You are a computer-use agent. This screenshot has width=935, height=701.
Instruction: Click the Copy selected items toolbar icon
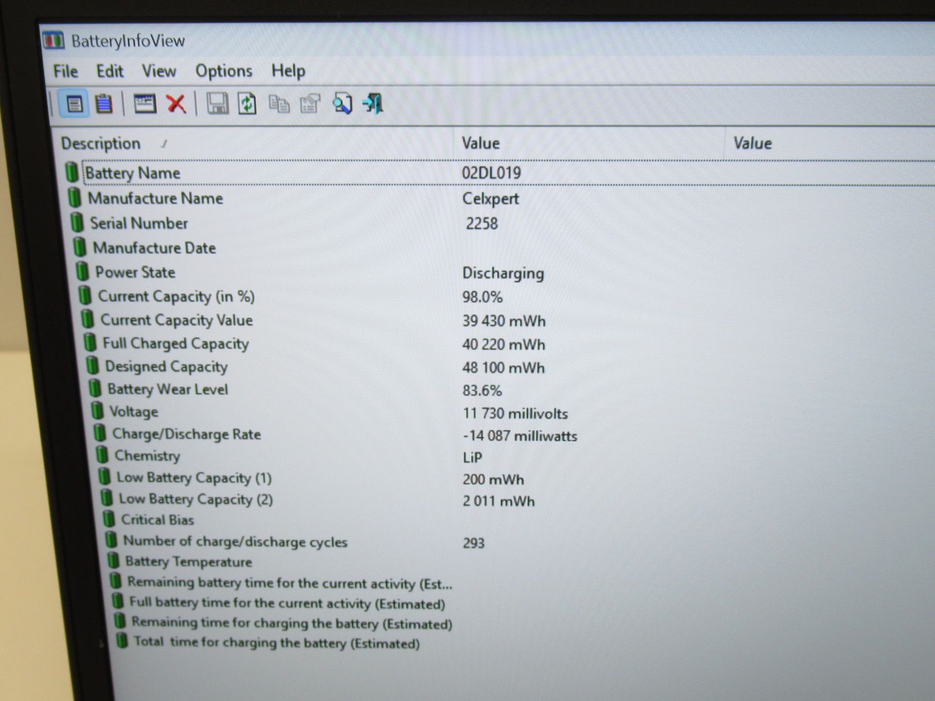pyautogui.click(x=279, y=104)
